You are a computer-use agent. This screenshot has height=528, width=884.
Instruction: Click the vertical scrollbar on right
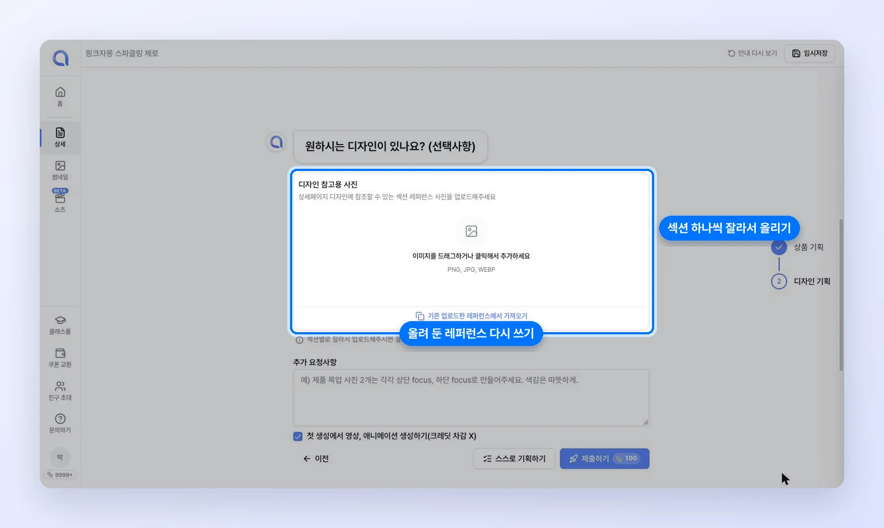841,295
